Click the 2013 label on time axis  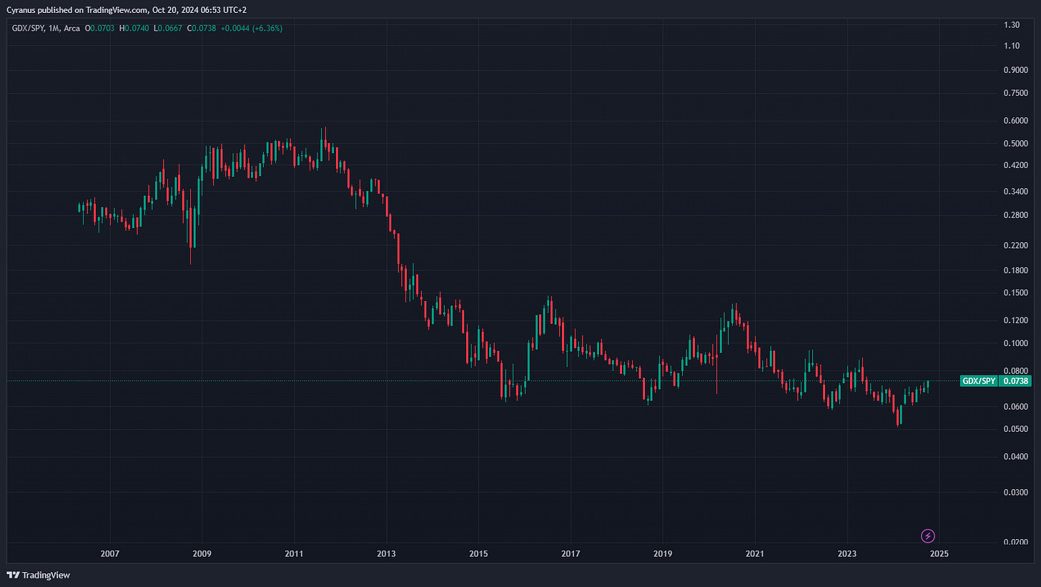pos(386,553)
